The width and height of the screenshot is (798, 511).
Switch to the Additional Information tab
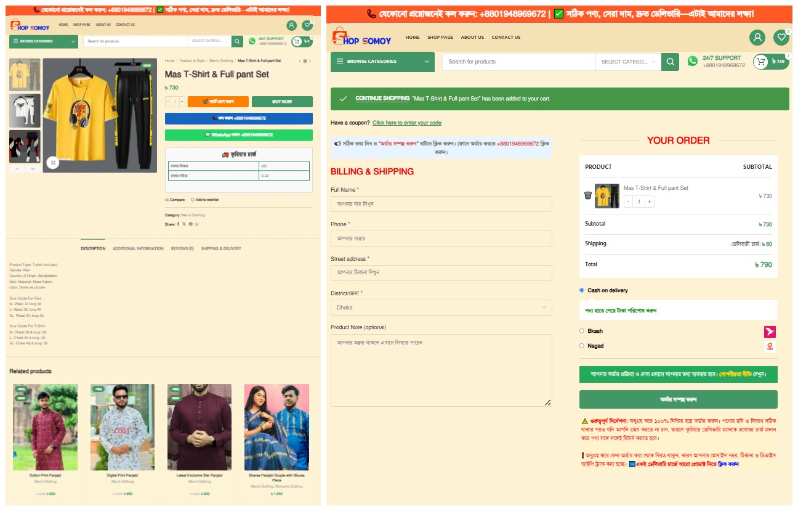[138, 248]
